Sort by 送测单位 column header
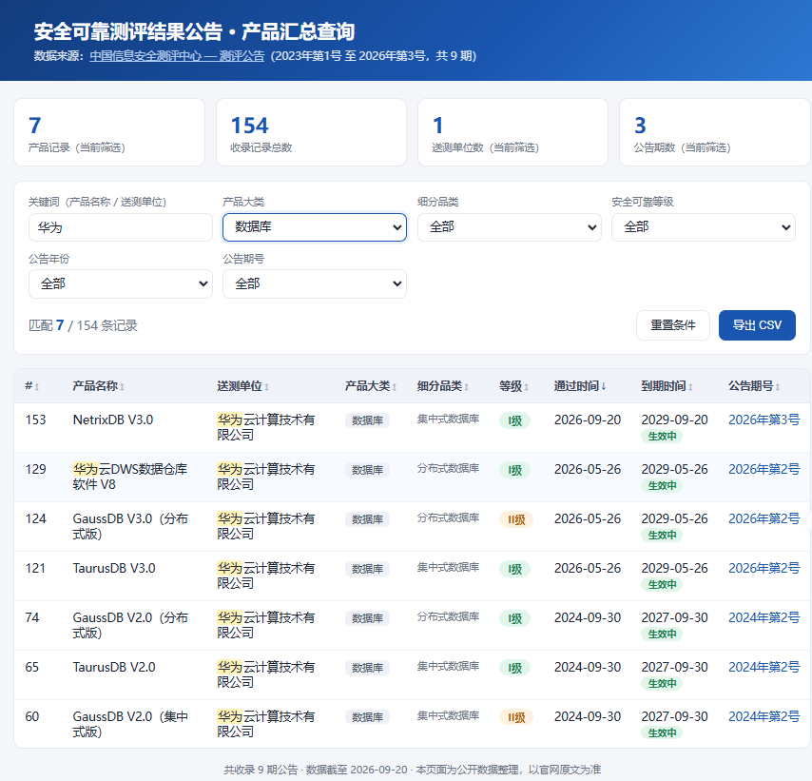The image size is (812, 781). click(x=242, y=386)
